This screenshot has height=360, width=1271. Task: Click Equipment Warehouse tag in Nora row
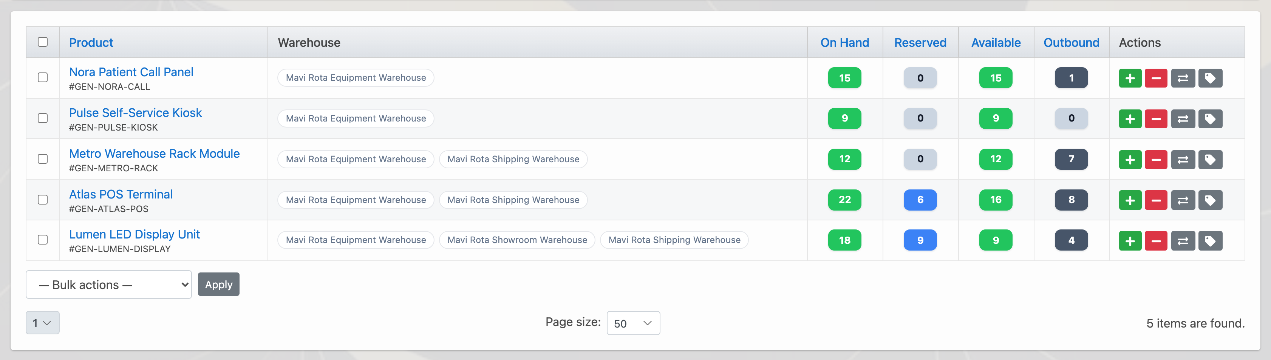(x=356, y=78)
